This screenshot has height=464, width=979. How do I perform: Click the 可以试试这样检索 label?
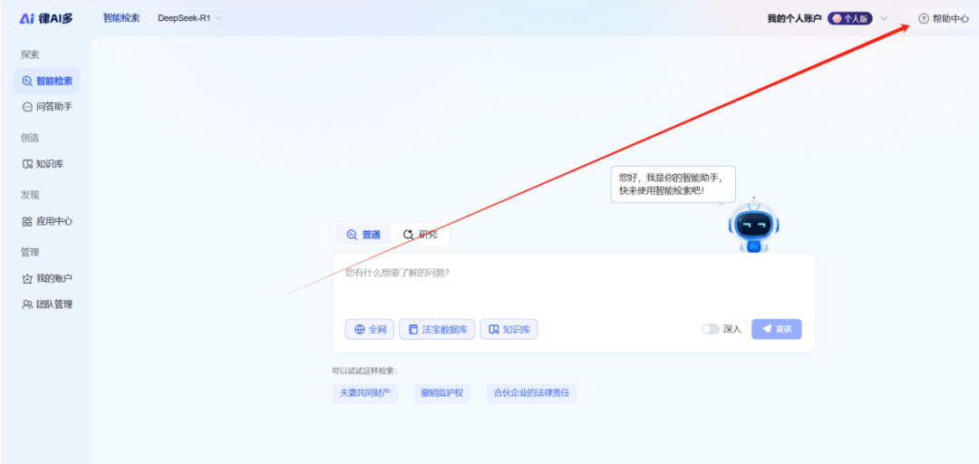[x=364, y=371]
